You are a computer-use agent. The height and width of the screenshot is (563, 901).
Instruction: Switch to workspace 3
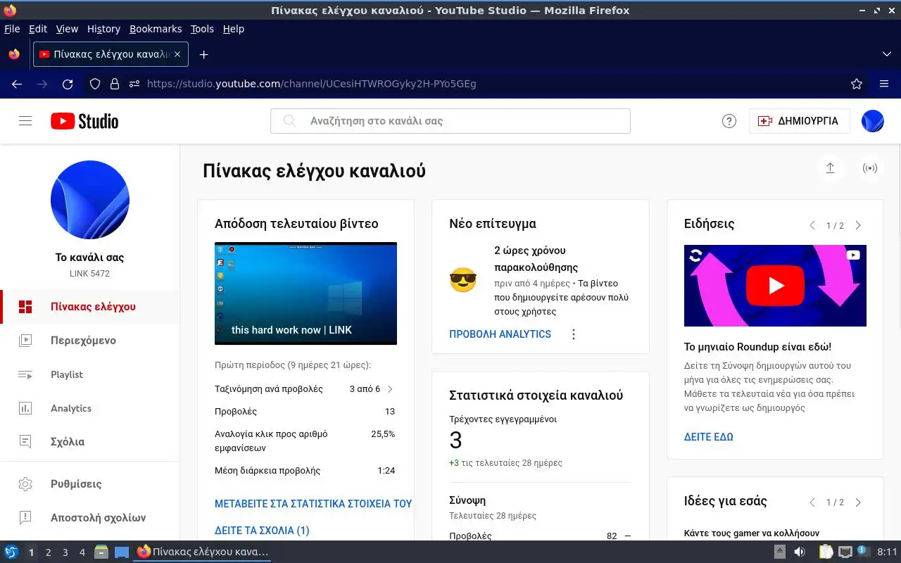(x=65, y=552)
